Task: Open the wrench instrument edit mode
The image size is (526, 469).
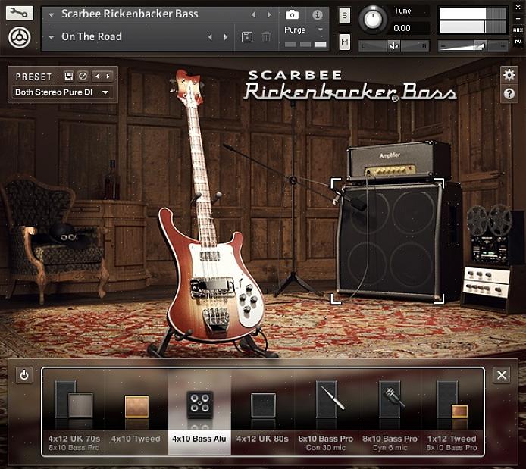Action: click(x=20, y=13)
